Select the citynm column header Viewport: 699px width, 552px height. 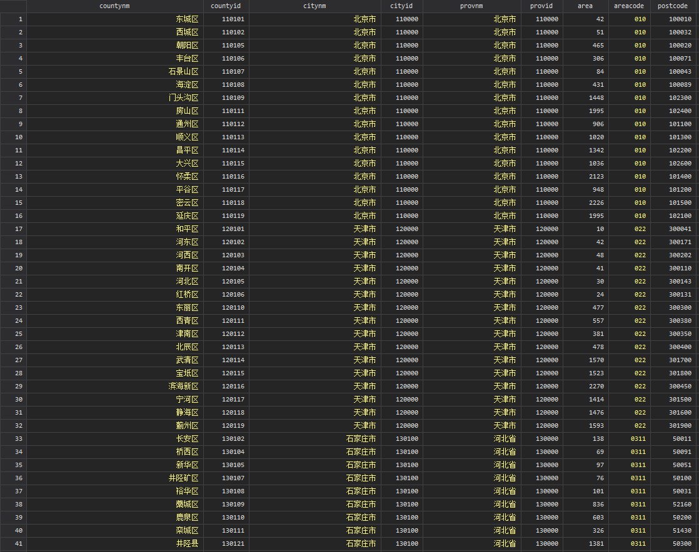click(314, 6)
